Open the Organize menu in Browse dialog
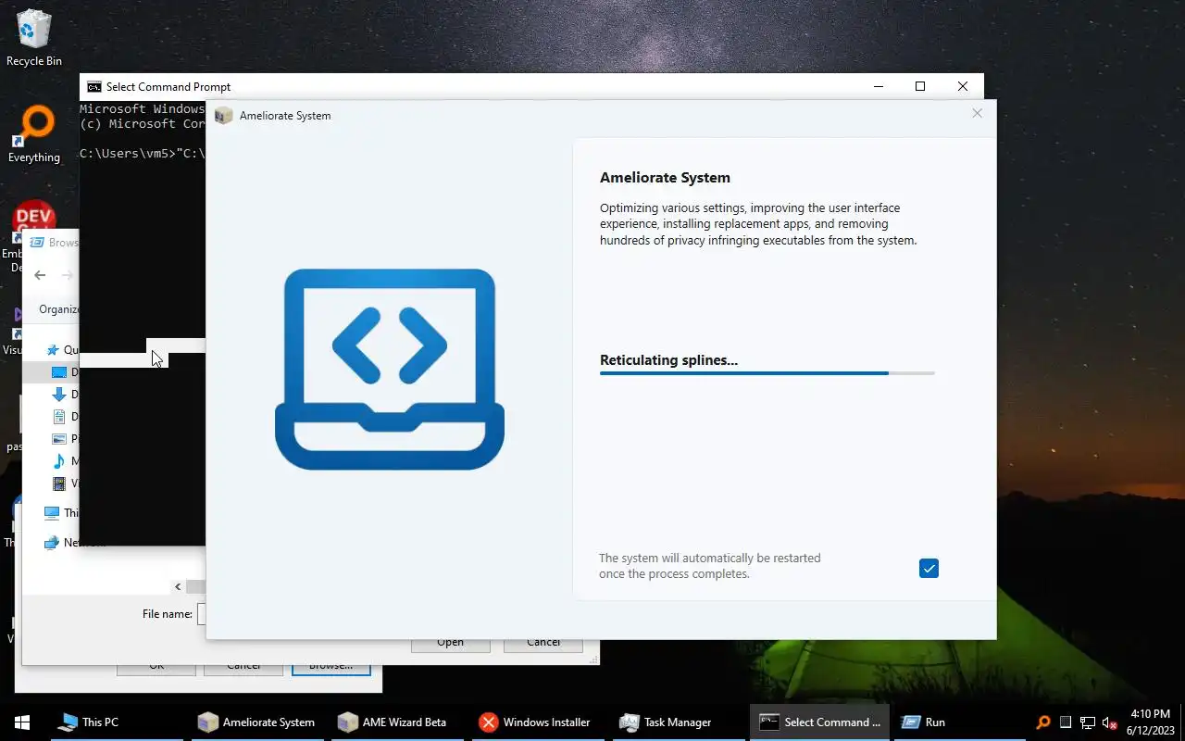 tap(59, 309)
